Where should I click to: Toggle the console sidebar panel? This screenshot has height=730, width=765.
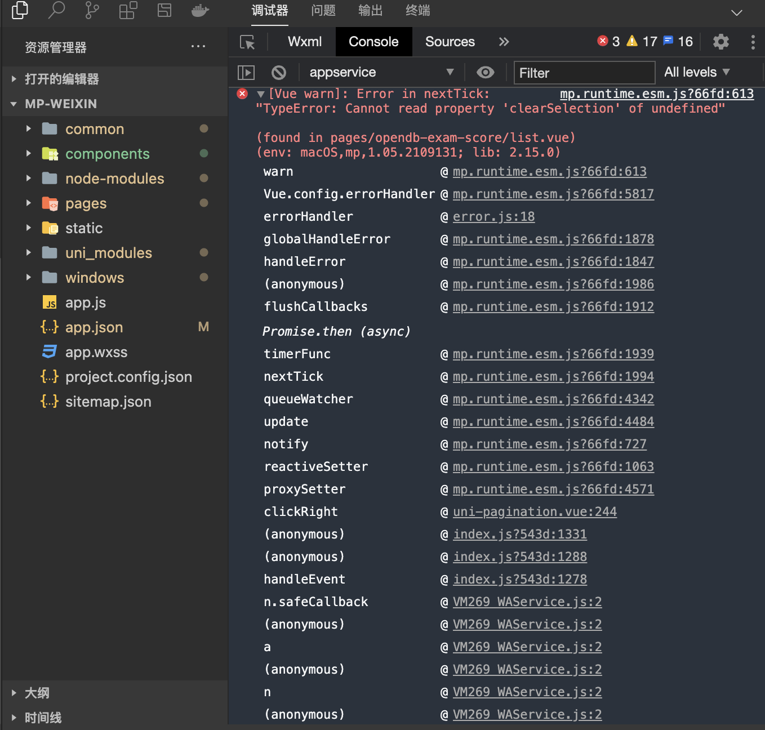246,73
